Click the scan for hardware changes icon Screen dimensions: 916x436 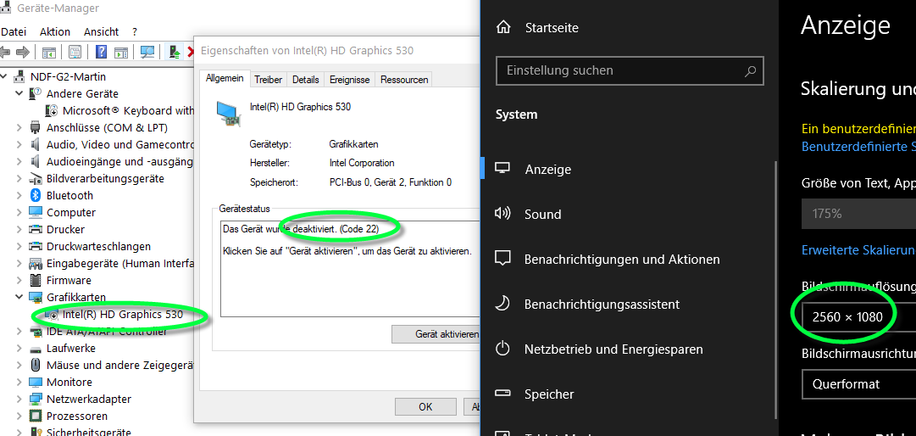point(147,53)
